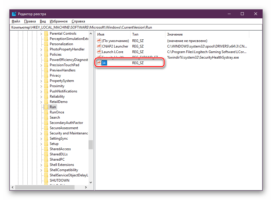Open the Избранное menu
Viewport: 272px width, 200px height.
[59, 21]
